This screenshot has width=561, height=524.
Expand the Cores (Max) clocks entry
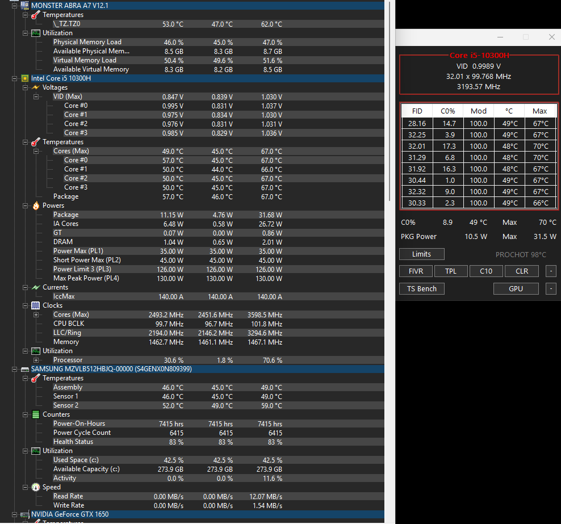coord(36,315)
